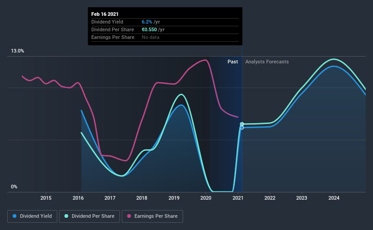Select the 2015 x-axis label

coord(46,198)
